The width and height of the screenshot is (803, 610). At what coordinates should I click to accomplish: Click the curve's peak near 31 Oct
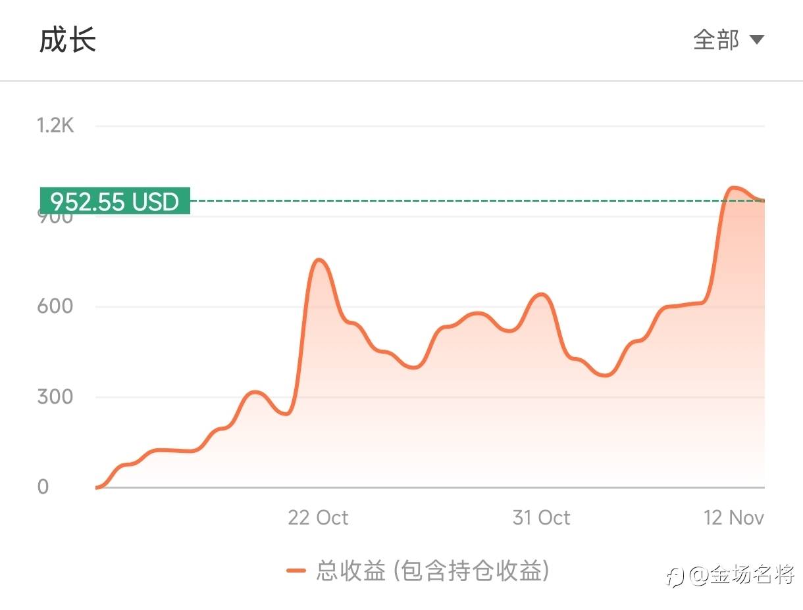(541, 294)
